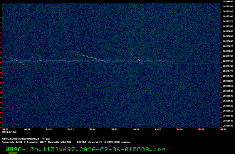Click the 28125700 frequency label
This screenshot has height=154, width=235.
coord(228,76)
